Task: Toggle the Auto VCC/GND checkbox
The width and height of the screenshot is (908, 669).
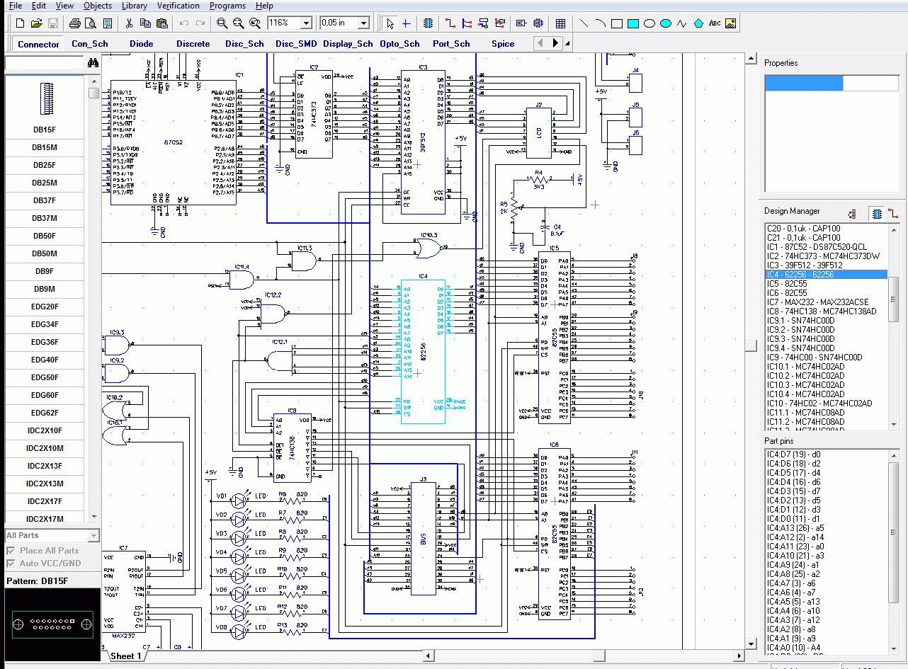Action: click(11, 564)
